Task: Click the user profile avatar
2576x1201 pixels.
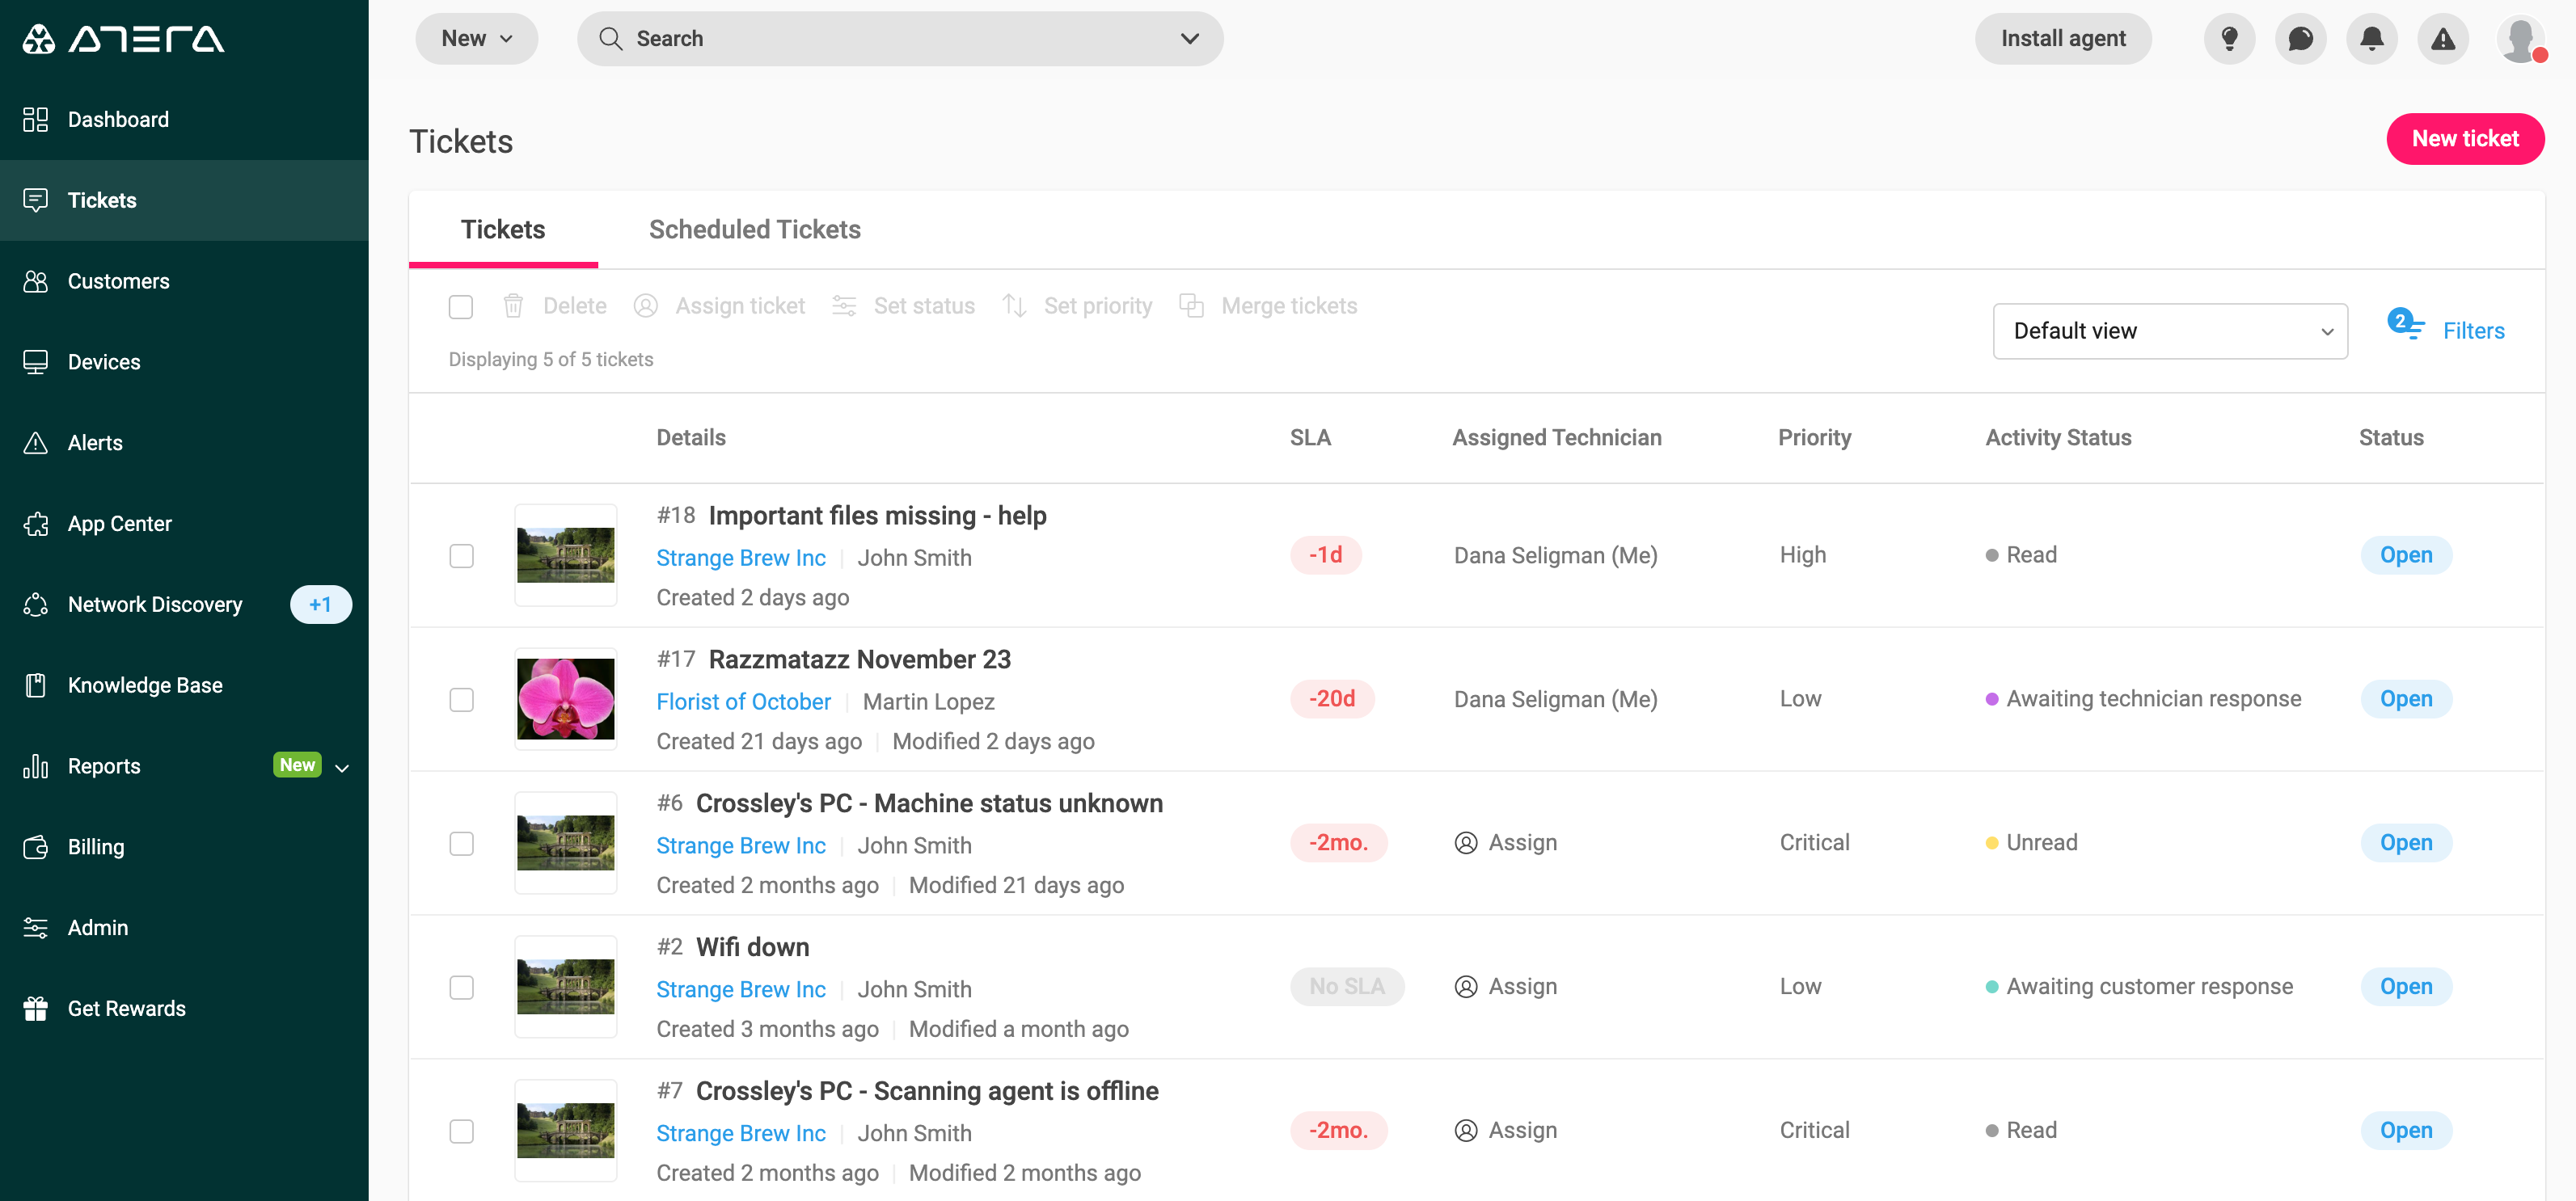Action: [x=2520, y=39]
